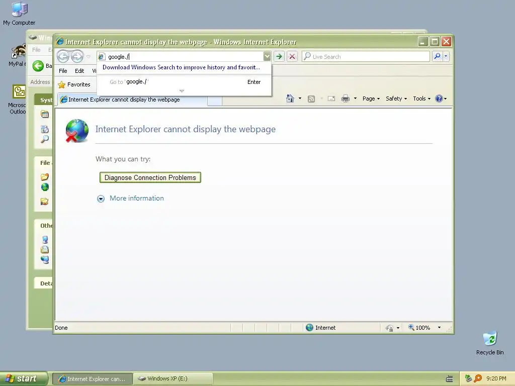The image size is (515, 386).
Task: Click the RSS feeds icon
Action: click(311, 99)
